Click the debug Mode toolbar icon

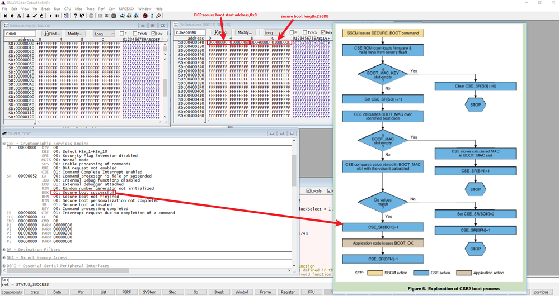click(67, 16)
